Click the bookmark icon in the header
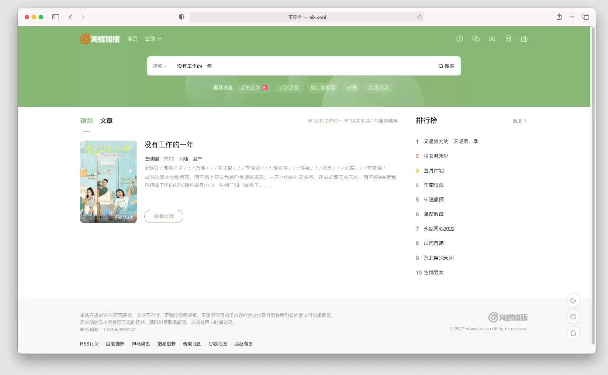 point(508,39)
